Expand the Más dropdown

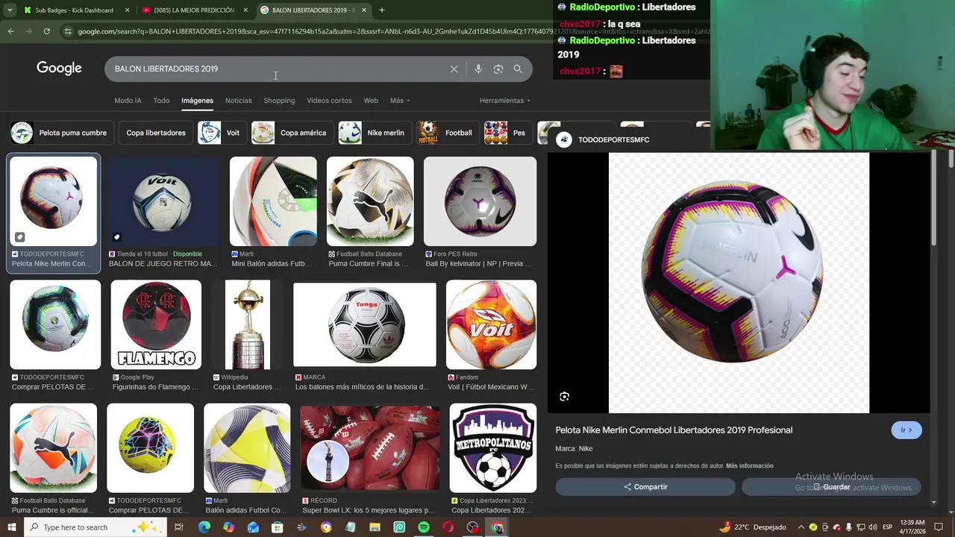[x=400, y=101]
